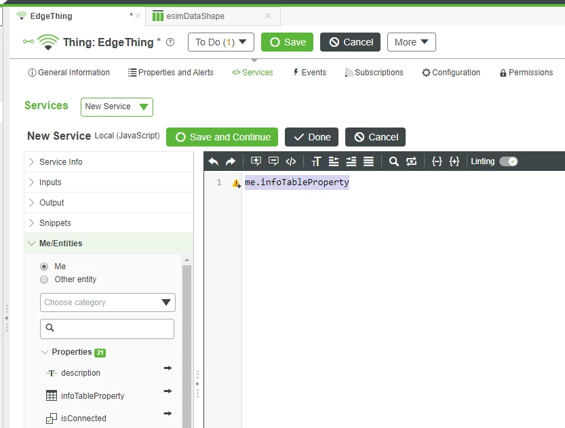The height and width of the screenshot is (428, 565).
Task: Click the arrow to insert infoTableProperty
Action: [x=168, y=391]
